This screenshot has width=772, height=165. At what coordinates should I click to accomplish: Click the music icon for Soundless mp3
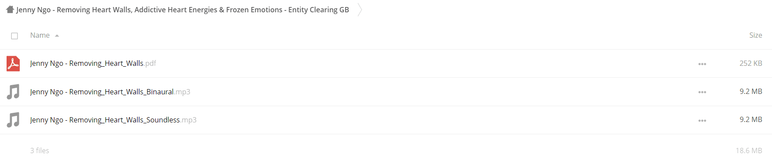(13, 120)
